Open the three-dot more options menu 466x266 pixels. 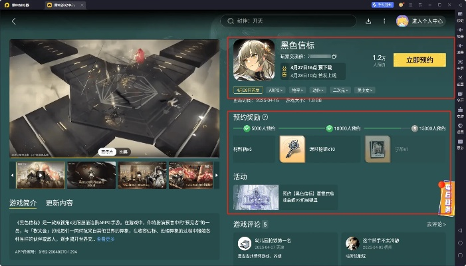coord(384,21)
